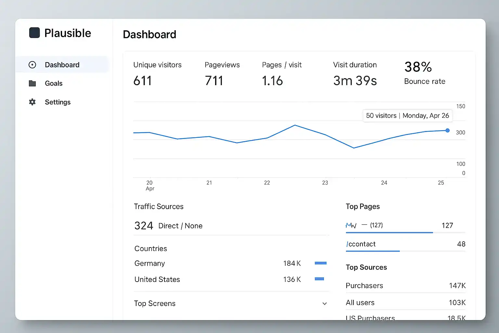Select the Dashboard sidebar item
Image resolution: width=499 pixels, height=333 pixels.
coord(62,65)
